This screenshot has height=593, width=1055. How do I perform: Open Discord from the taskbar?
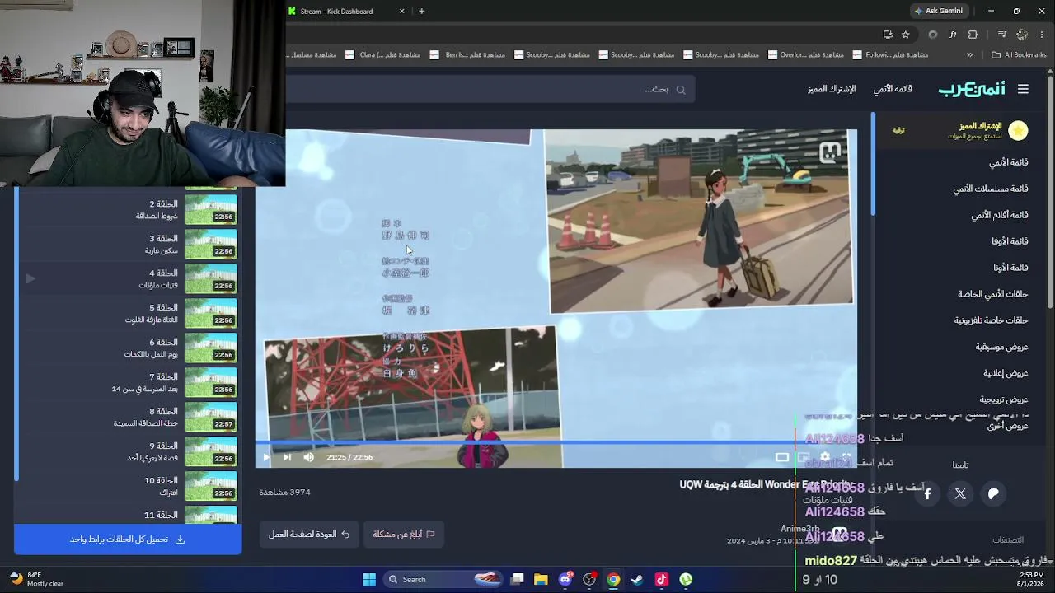click(x=565, y=579)
